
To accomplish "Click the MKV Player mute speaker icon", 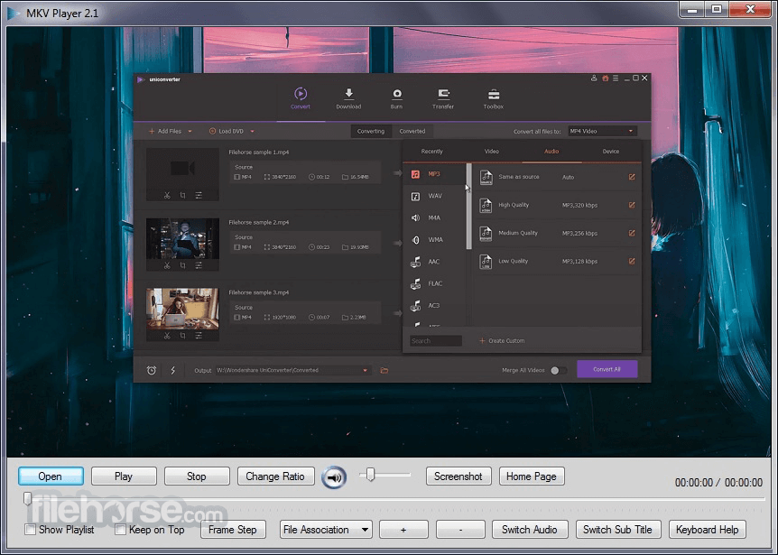I will (x=334, y=477).
